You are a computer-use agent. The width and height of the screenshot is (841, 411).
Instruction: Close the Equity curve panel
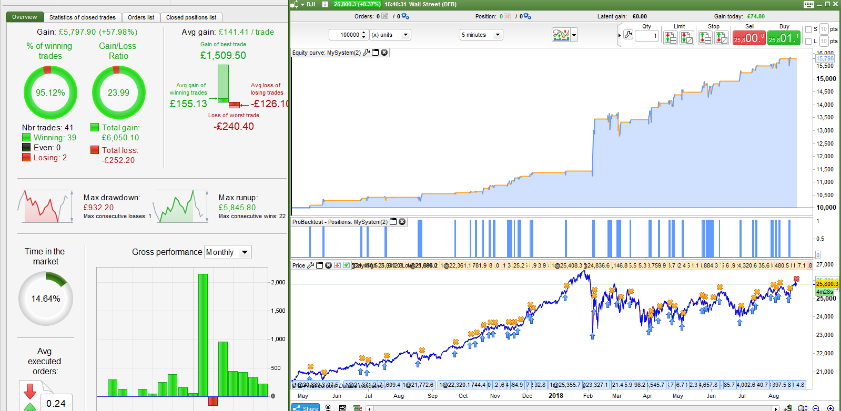384,53
